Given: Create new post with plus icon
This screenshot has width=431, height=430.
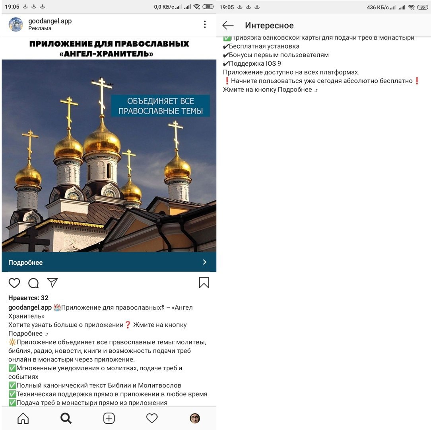Looking at the screenshot, I should pyautogui.click(x=109, y=418).
